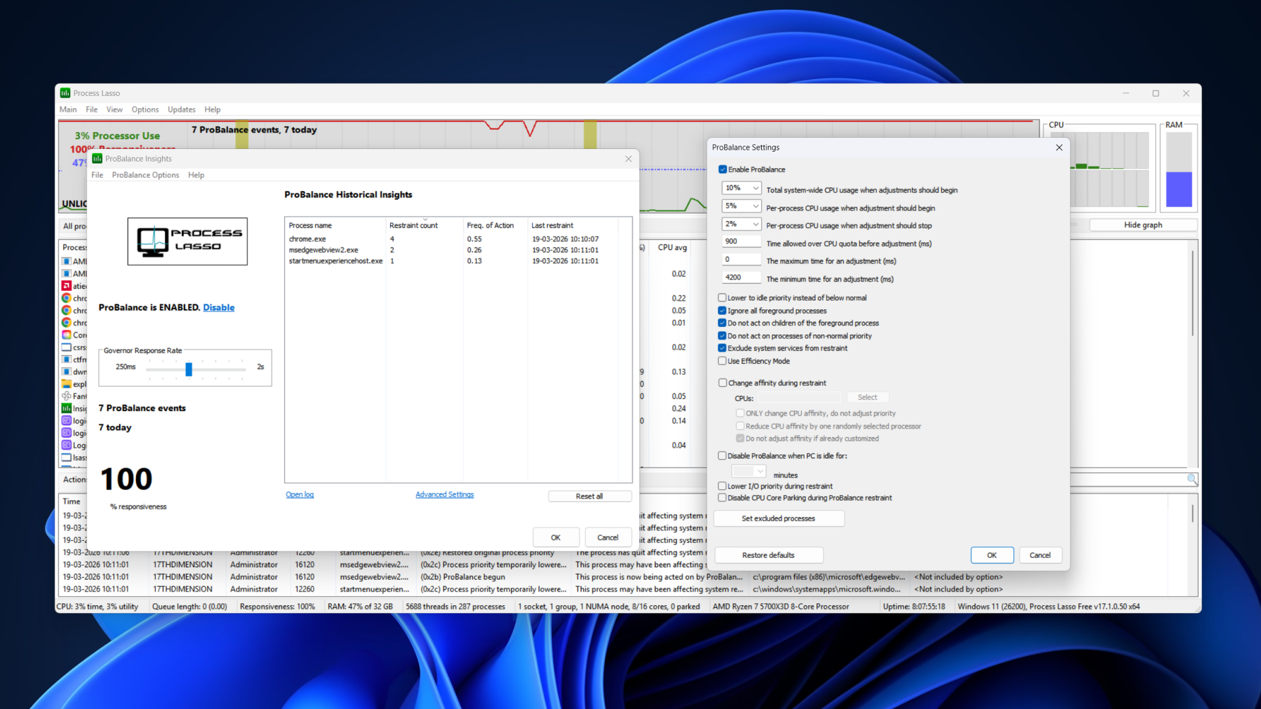Select the lsass process icon
This screenshot has height=709, width=1261.
[x=66, y=458]
